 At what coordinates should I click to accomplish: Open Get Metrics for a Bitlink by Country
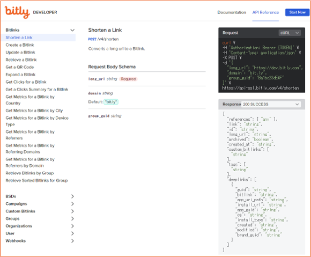30,100
